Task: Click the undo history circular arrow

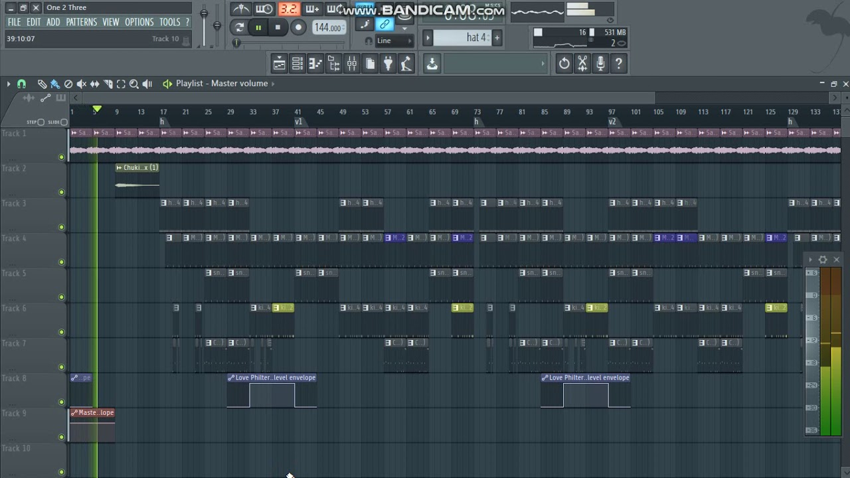Action: point(564,64)
